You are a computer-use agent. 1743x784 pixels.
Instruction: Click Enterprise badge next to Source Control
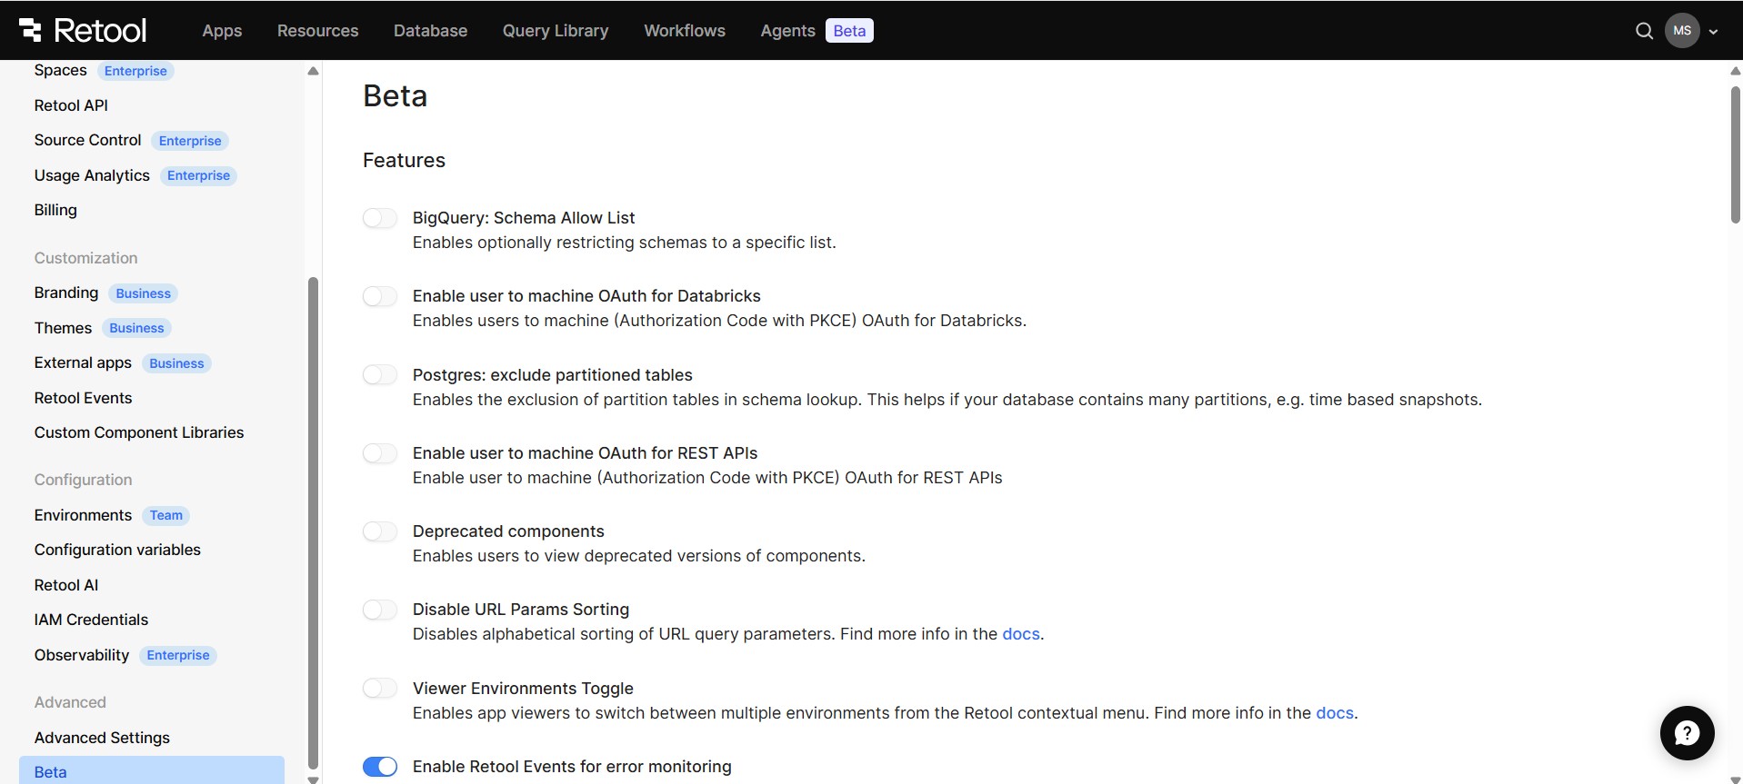point(190,141)
